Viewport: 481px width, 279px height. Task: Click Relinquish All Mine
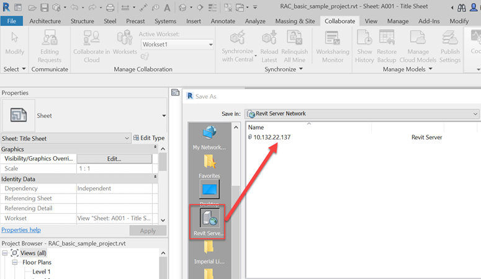pos(294,46)
